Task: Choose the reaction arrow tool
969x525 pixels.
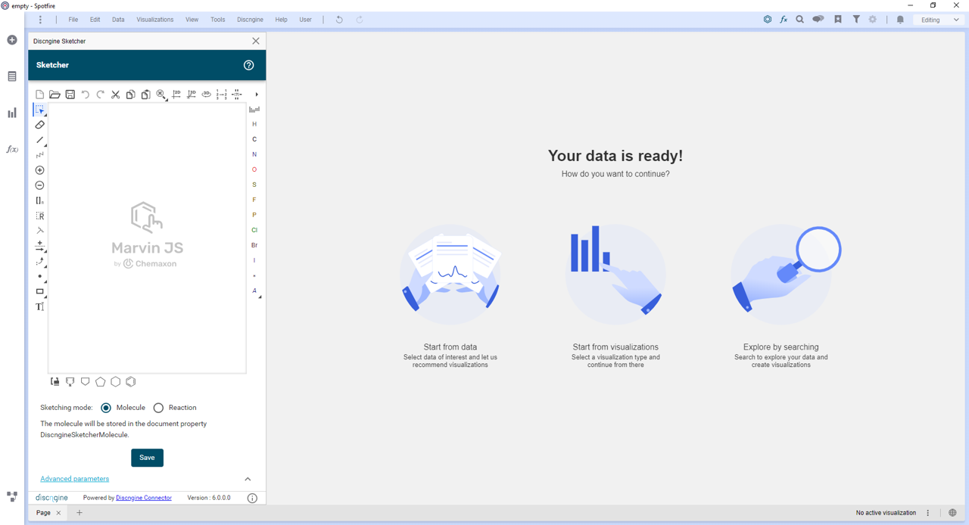Action: pos(40,246)
